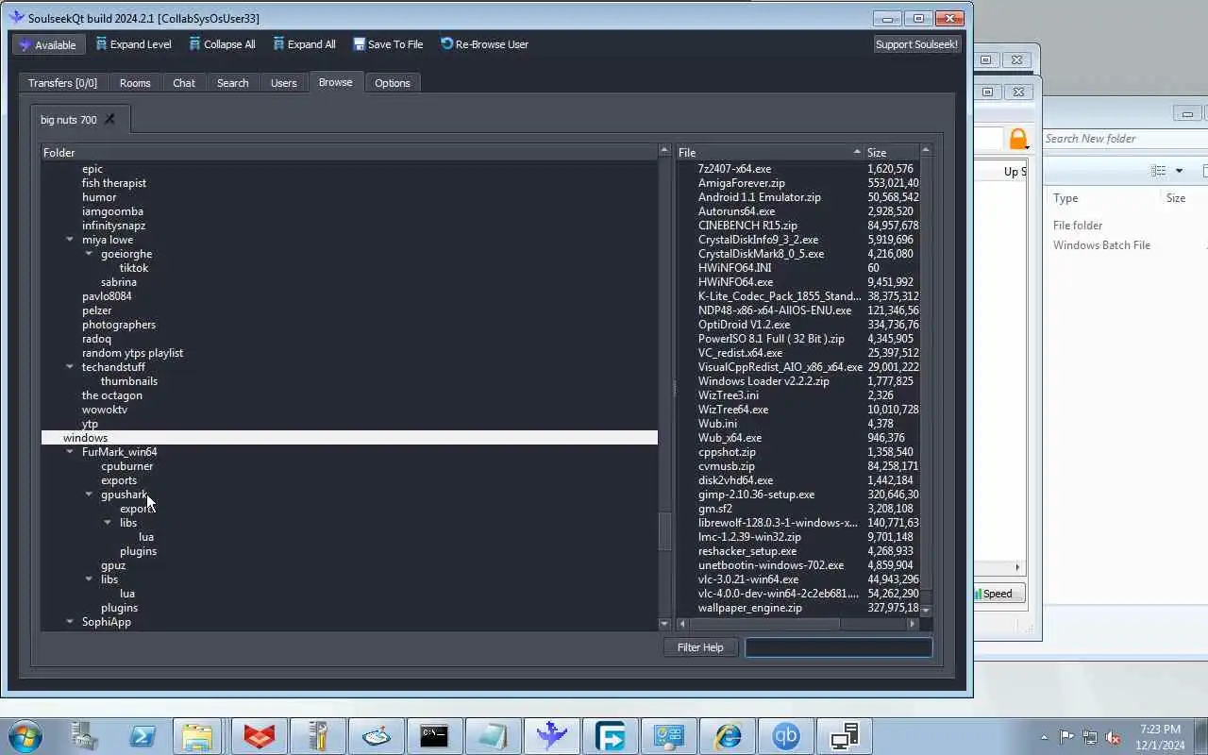
Task: Click Collapse All in toolbar
Action: [222, 44]
